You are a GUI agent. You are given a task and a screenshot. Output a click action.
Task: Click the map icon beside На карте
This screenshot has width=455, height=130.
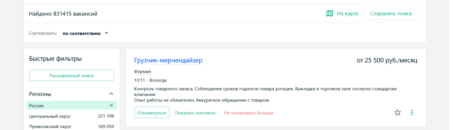(x=330, y=13)
